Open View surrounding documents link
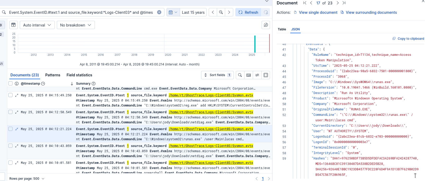The width and height of the screenshot is (425, 181). [369, 12]
